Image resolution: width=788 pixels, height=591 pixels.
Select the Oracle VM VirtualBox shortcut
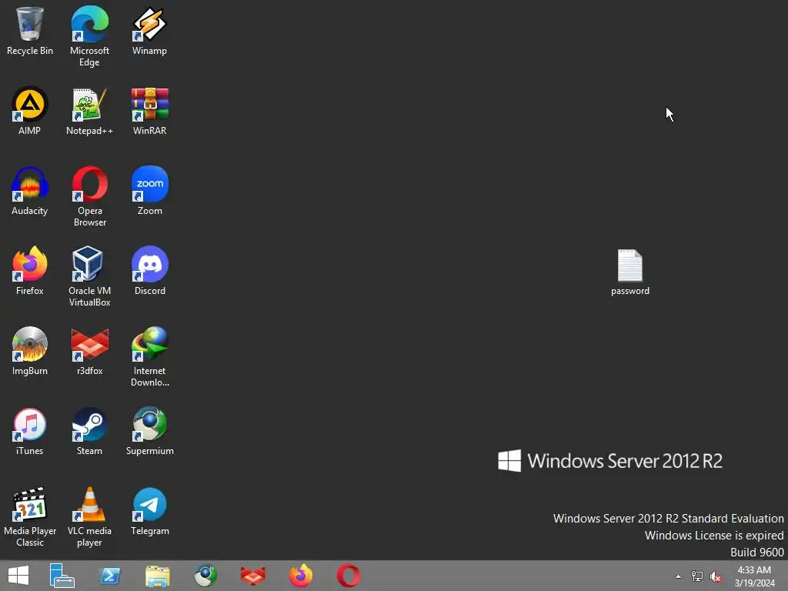click(89, 276)
